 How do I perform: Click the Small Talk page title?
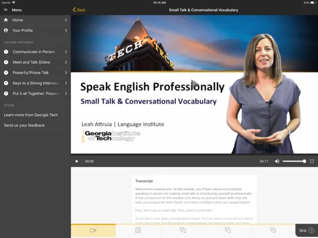click(203, 10)
